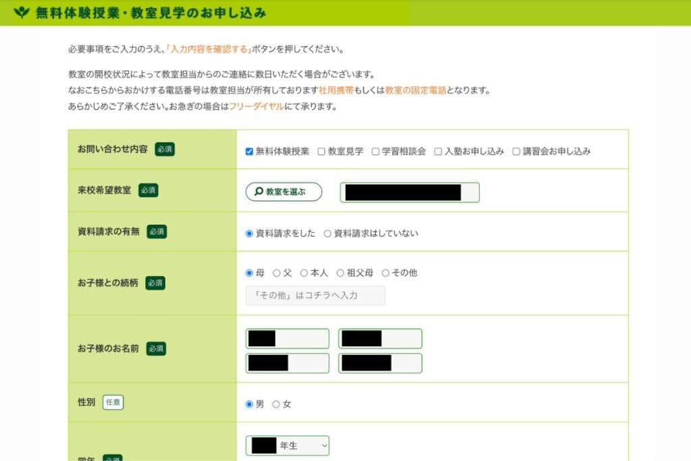Image resolution: width=691 pixels, height=461 pixels.
Task: Check the 教室見学 checkbox
Action: pyautogui.click(x=321, y=152)
